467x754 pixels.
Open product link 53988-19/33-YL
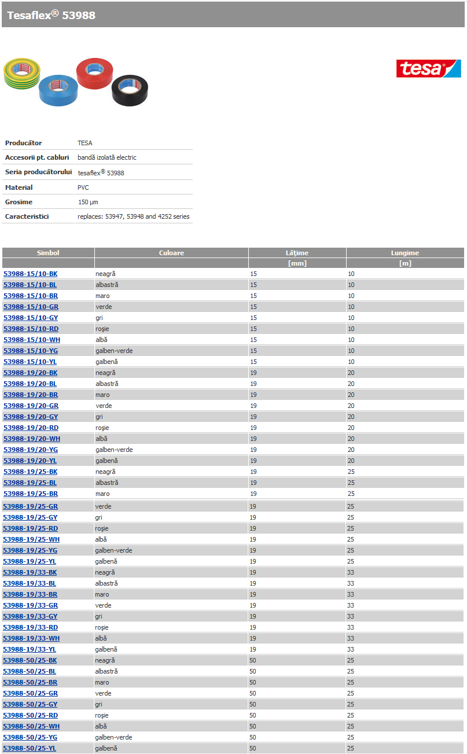30,649
